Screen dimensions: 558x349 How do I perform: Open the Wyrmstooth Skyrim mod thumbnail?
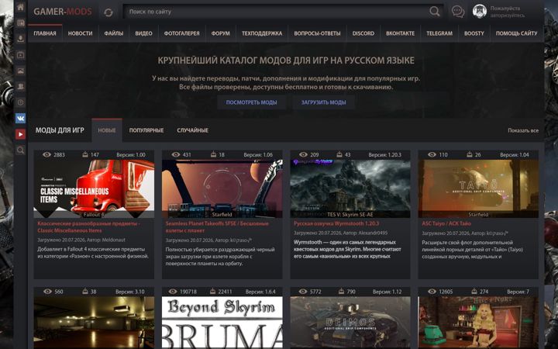tap(350, 188)
